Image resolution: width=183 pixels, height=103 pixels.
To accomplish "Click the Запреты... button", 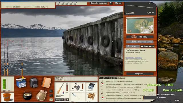I will pyautogui.click(x=140, y=74).
